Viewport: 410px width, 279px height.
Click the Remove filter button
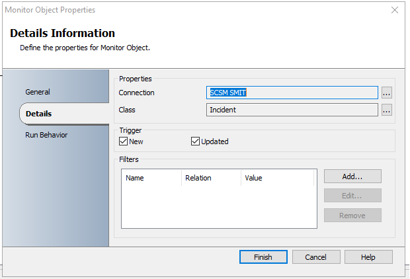point(352,215)
